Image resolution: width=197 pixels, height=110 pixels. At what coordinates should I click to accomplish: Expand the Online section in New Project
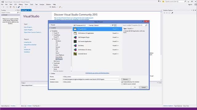(50, 73)
